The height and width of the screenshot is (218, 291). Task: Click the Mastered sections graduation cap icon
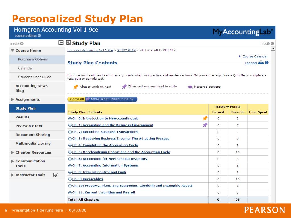point(190,87)
